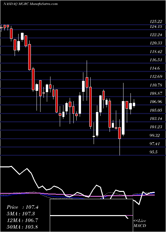The image size is (166, 232).
Task: Select the 112.69 price axis label
Action: (x=156, y=77)
